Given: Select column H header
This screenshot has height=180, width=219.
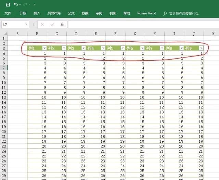Looking at the screenshot, I should click(x=155, y=34).
